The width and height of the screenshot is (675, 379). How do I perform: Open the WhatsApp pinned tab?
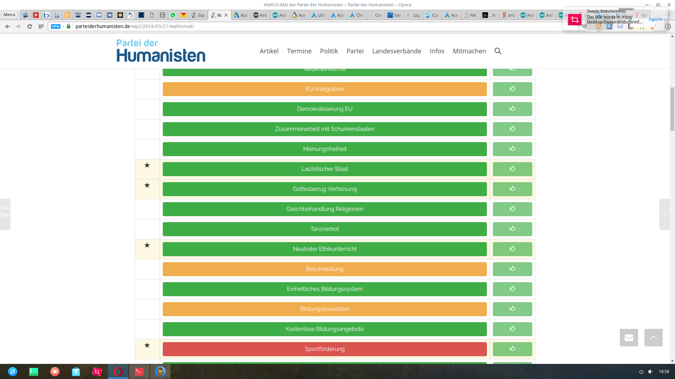(173, 15)
